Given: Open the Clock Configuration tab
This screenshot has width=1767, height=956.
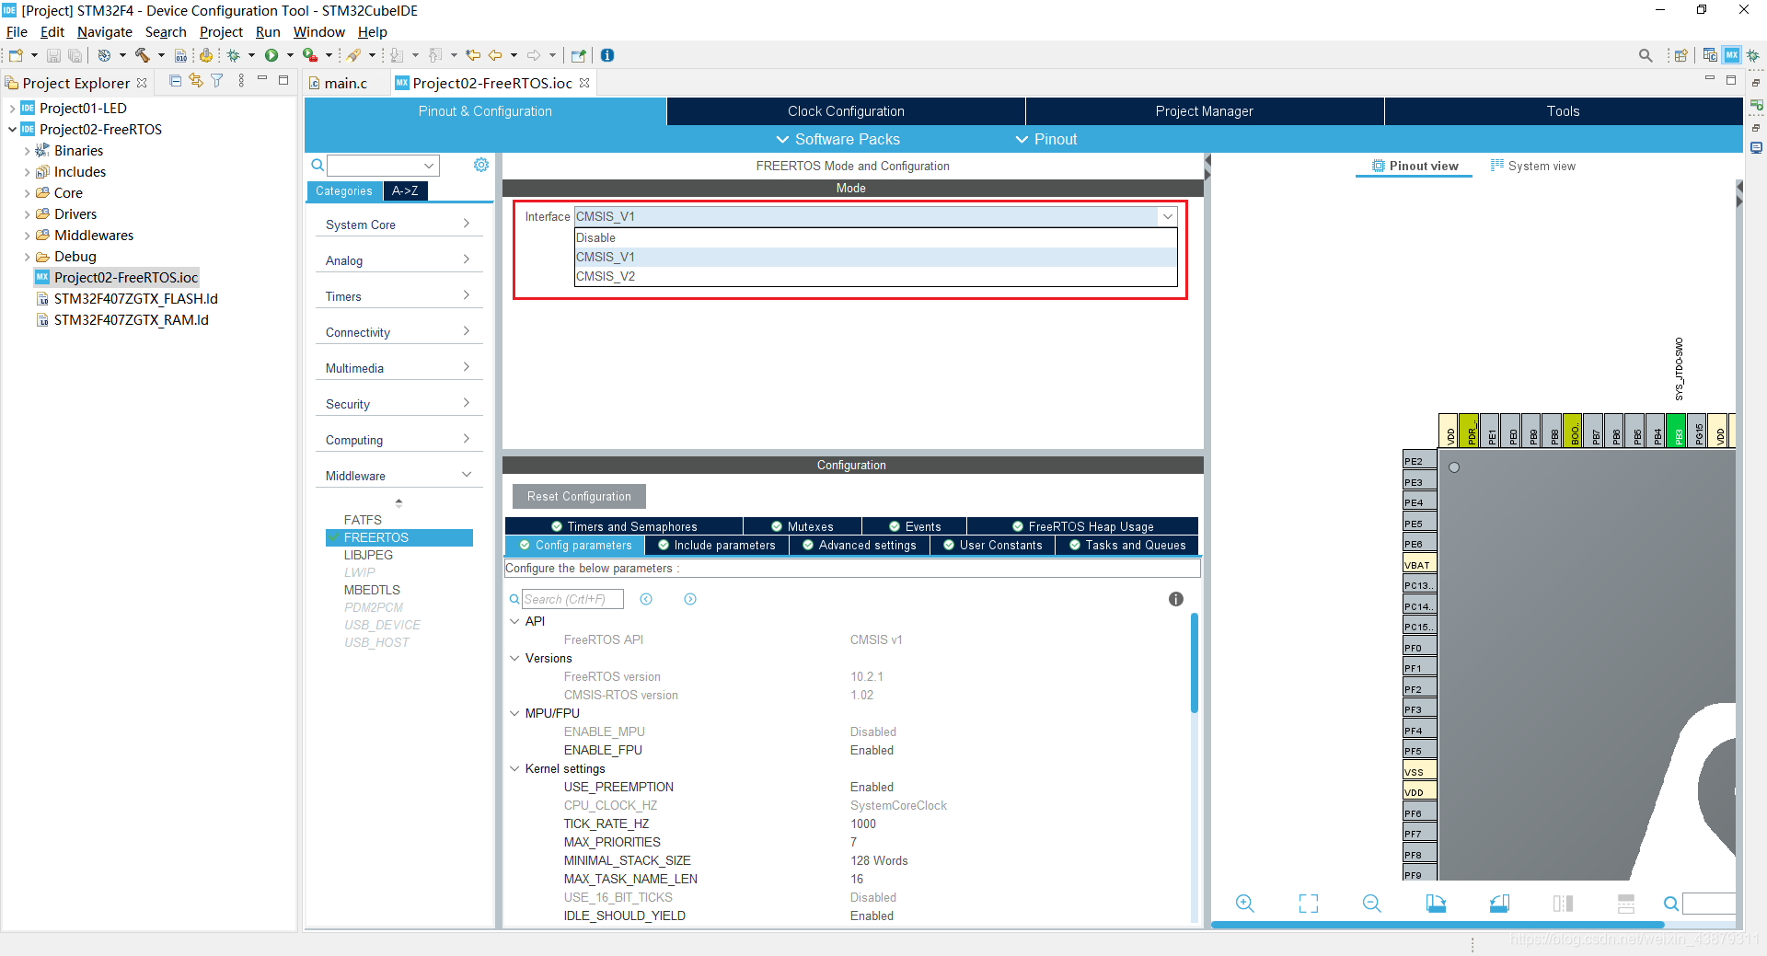Looking at the screenshot, I should pos(846,111).
